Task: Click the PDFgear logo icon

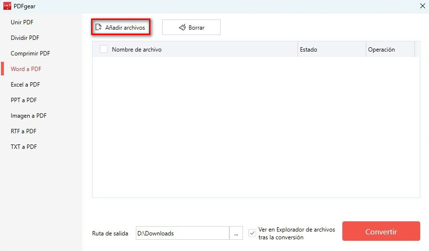Action: click(7, 6)
